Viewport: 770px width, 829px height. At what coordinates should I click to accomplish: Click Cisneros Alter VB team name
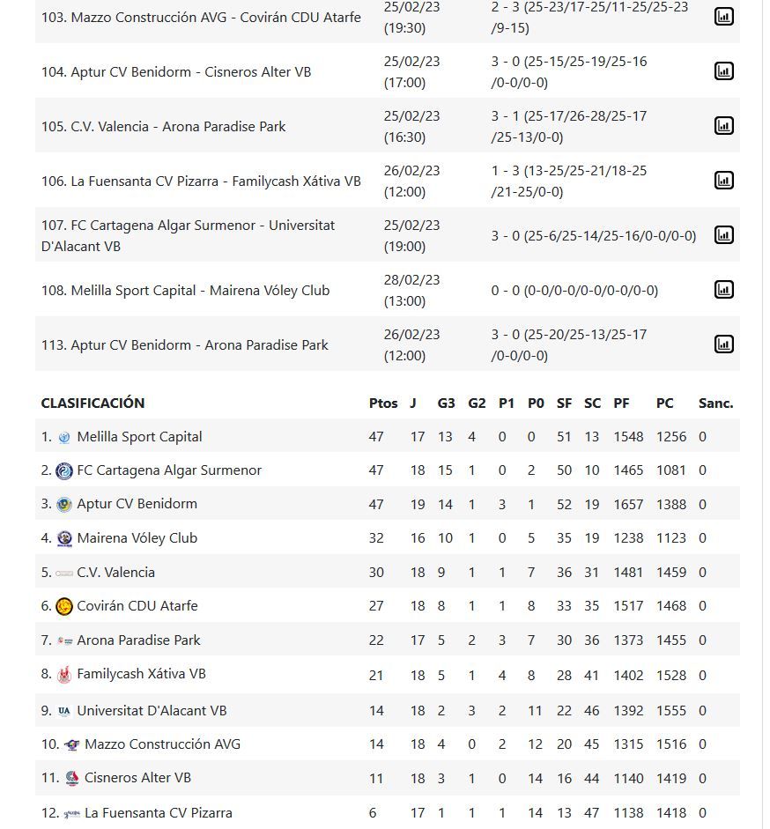137,778
